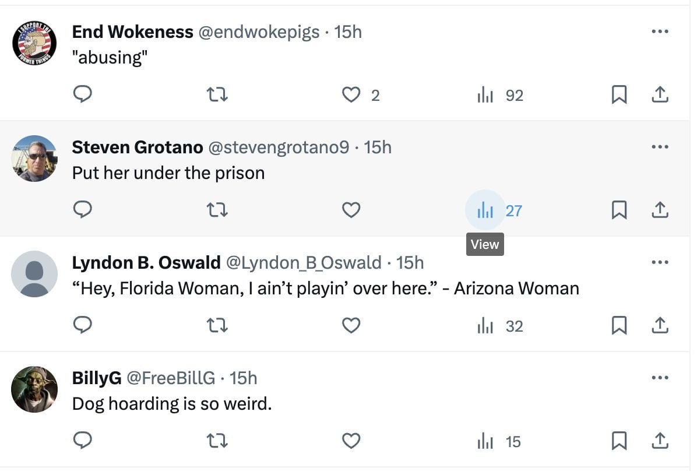Open more options on End Wokeness tweet

click(660, 31)
